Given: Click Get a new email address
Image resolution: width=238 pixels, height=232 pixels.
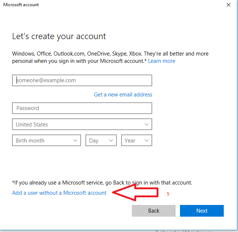Looking at the screenshot, I should [x=123, y=95].
